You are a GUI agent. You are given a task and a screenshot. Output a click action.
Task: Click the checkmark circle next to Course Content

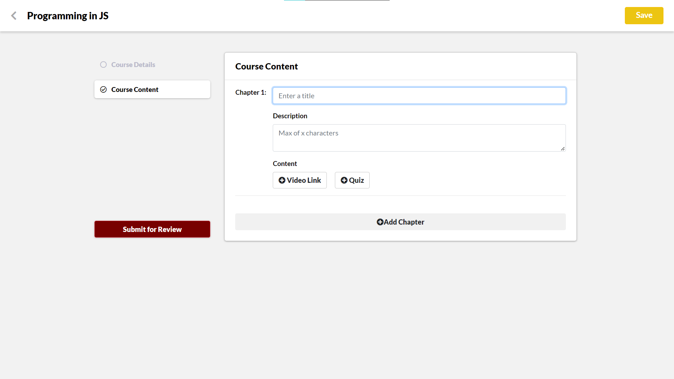103,89
